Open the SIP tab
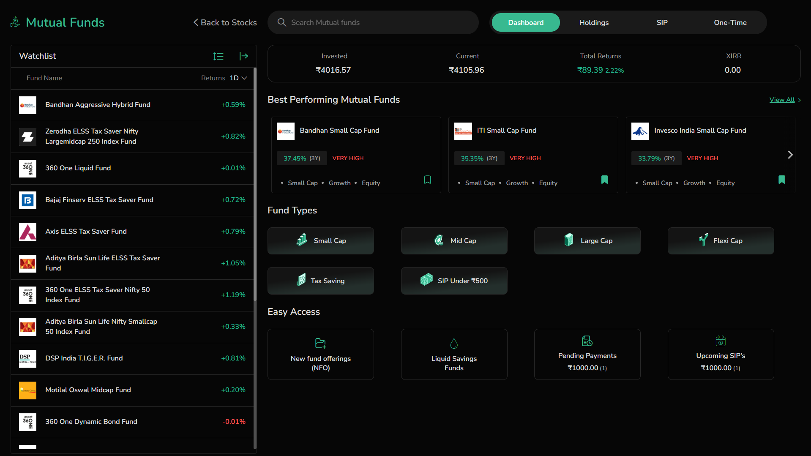The width and height of the screenshot is (811, 456). tap(662, 22)
